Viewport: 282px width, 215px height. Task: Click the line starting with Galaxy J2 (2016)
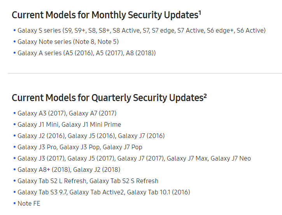tap(91, 136)
